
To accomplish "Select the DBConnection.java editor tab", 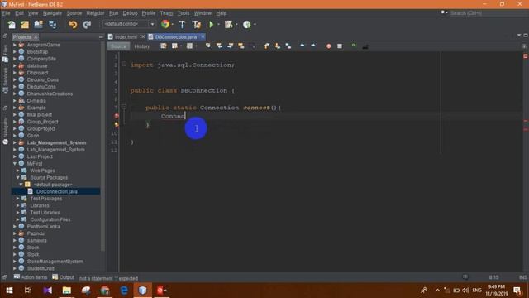I will [x=176, y=36].
